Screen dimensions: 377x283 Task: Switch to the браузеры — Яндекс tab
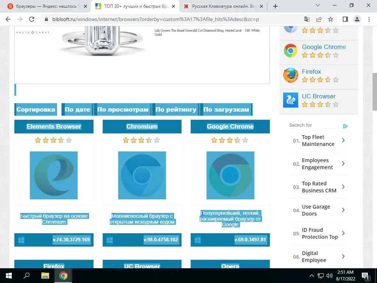46,7
